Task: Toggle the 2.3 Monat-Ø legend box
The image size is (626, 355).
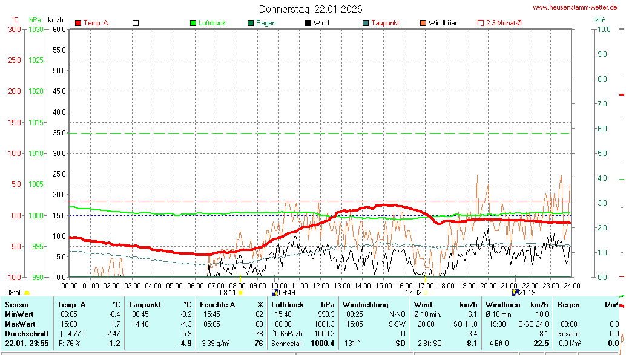Action: click(481, 23)
